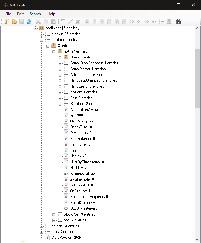Select the Fire: -1 tag
Image resolution: width=201 pixels, height=243 pixels.
(76, 150)
